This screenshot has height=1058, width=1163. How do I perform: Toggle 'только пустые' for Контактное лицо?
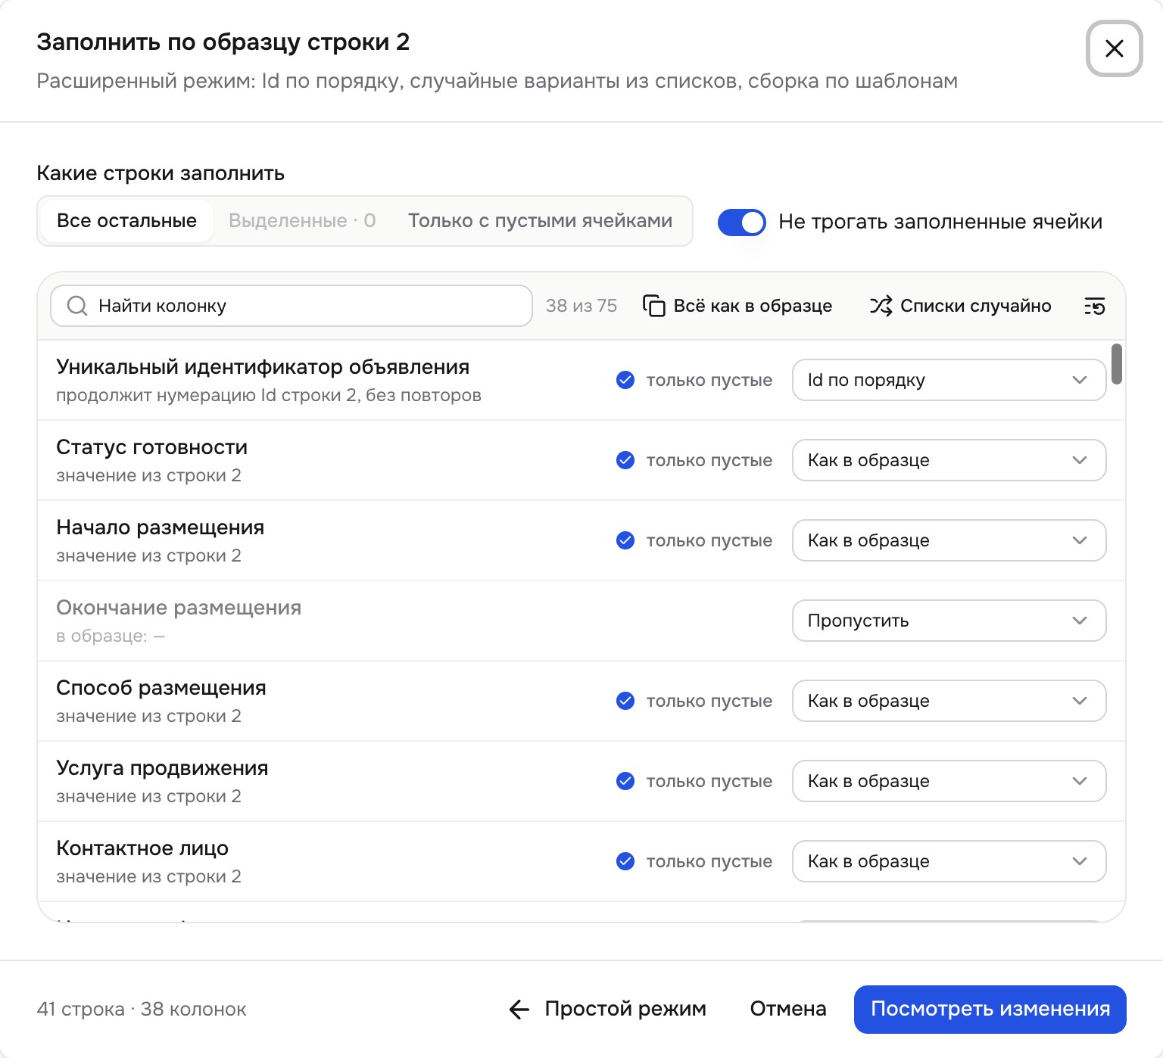(625, 861)
